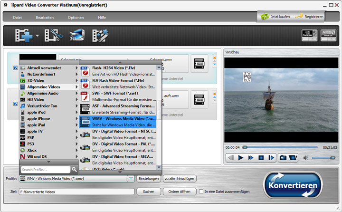The image size is (342, 212).
Task: Choose DV Digital Video Format SECAM
Action: (118, 160)
